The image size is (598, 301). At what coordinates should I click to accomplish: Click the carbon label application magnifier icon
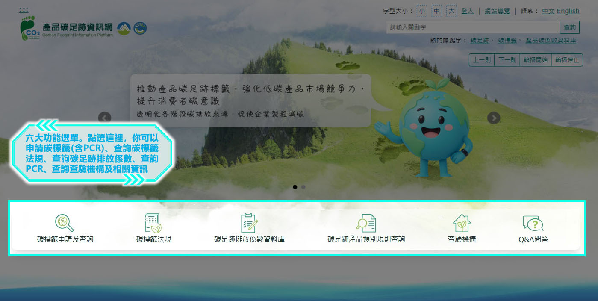tap(65, 223)
